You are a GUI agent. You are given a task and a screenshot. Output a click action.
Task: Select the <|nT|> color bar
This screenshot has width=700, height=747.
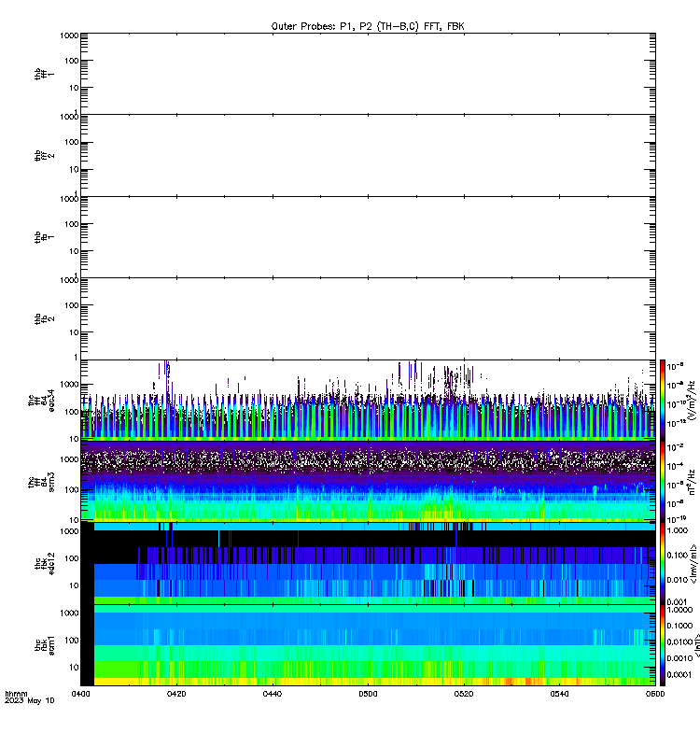pos(663,645)
